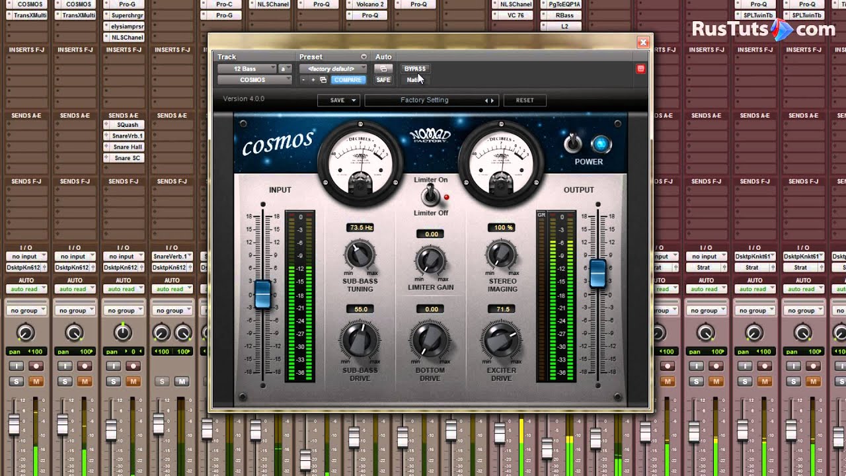Click the blue POWER indicator light

[601, 144]
